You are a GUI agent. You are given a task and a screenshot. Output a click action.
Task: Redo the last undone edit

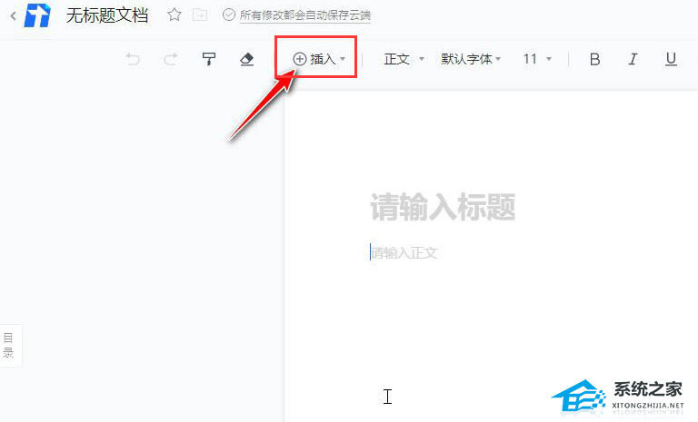[171, 59]
